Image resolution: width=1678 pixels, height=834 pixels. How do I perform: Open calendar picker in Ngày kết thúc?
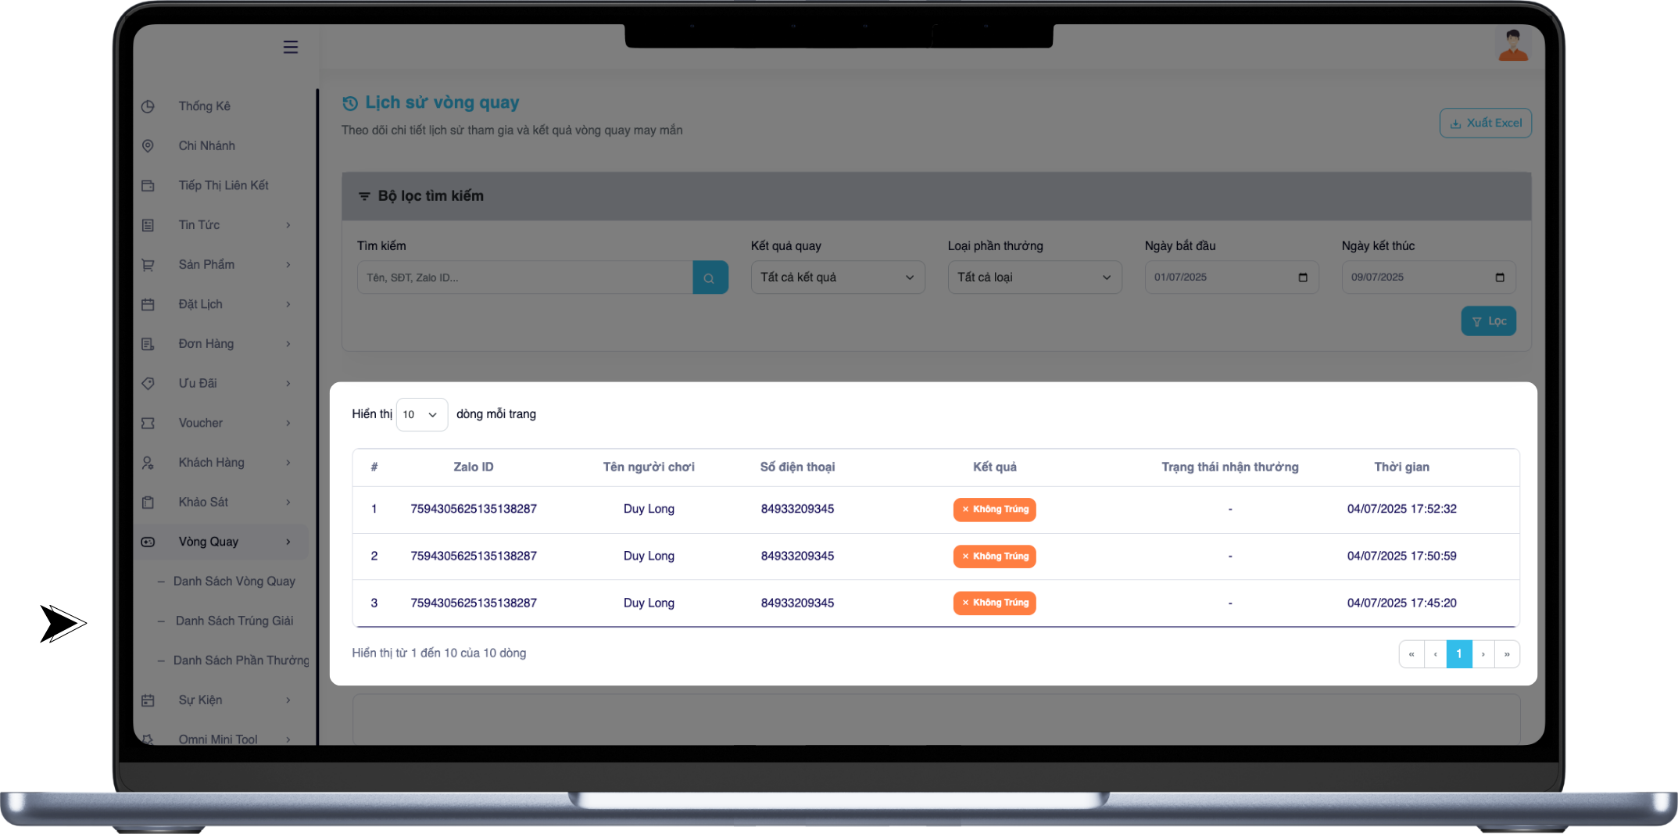pyautogui.click(x=1499, y=277)
